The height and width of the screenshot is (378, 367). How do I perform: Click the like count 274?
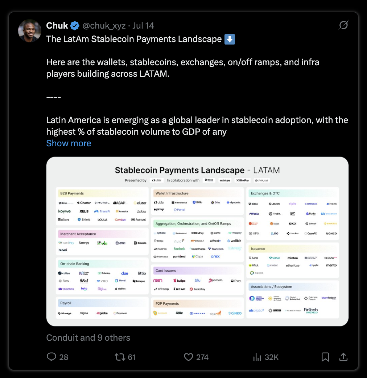[x=202, y=357]
